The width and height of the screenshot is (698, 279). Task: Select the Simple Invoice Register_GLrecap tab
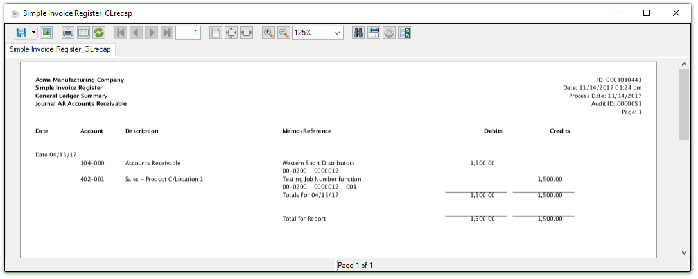click(60, 49)
